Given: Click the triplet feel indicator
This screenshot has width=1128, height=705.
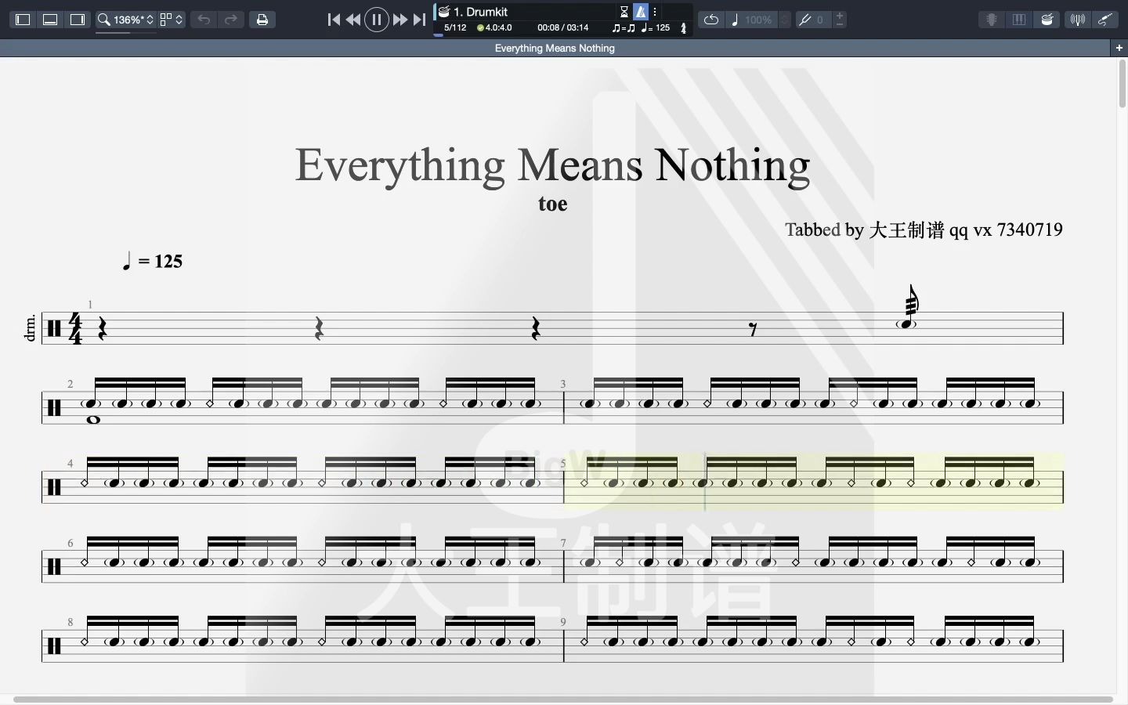Looking at the screenshot, I should tap(624, 28).
